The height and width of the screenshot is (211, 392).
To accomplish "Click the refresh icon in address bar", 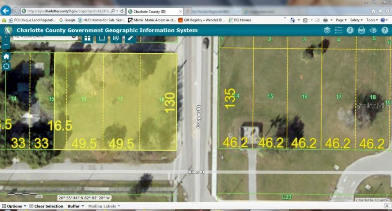I will (122, 11).
